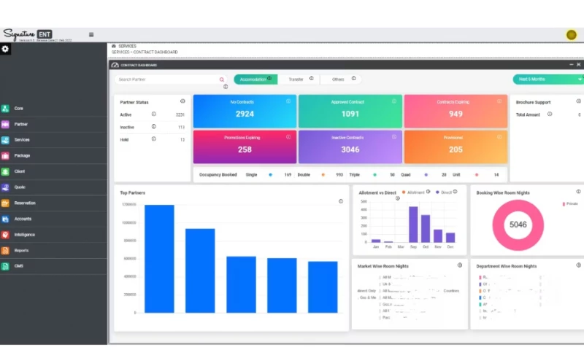Click the Market Wise Room Nights info icon
Image resolution: width=584 pixels, height=350 pixels.
click(460, 265)
